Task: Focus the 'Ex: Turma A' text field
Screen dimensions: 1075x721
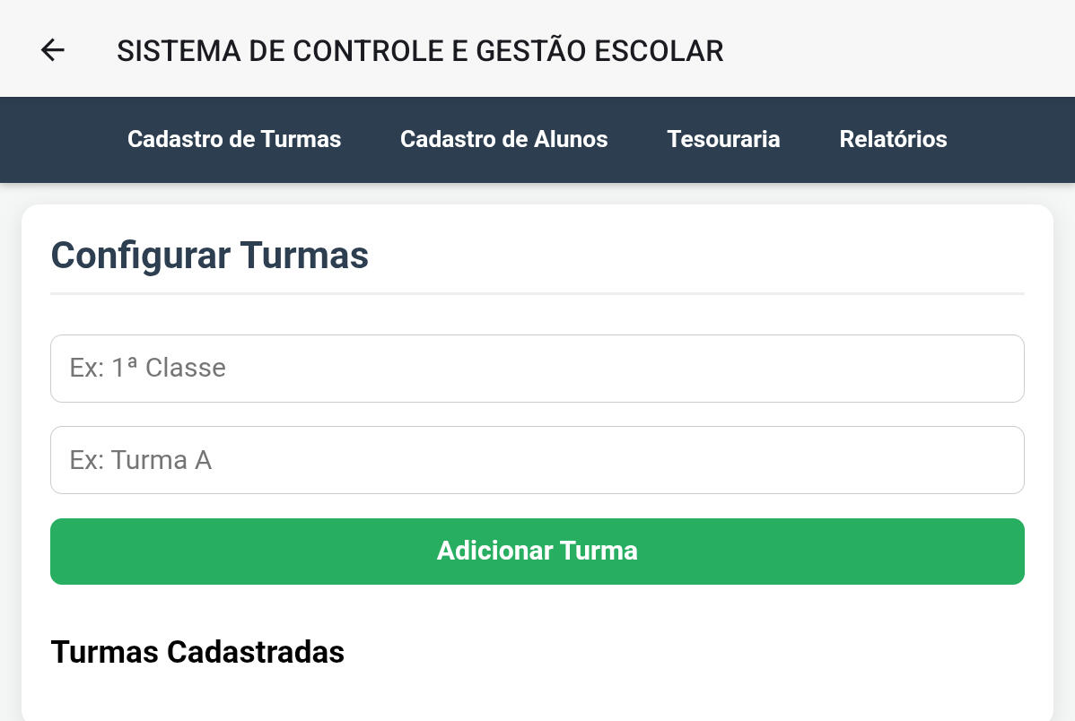Action: [x=537, y=460]
